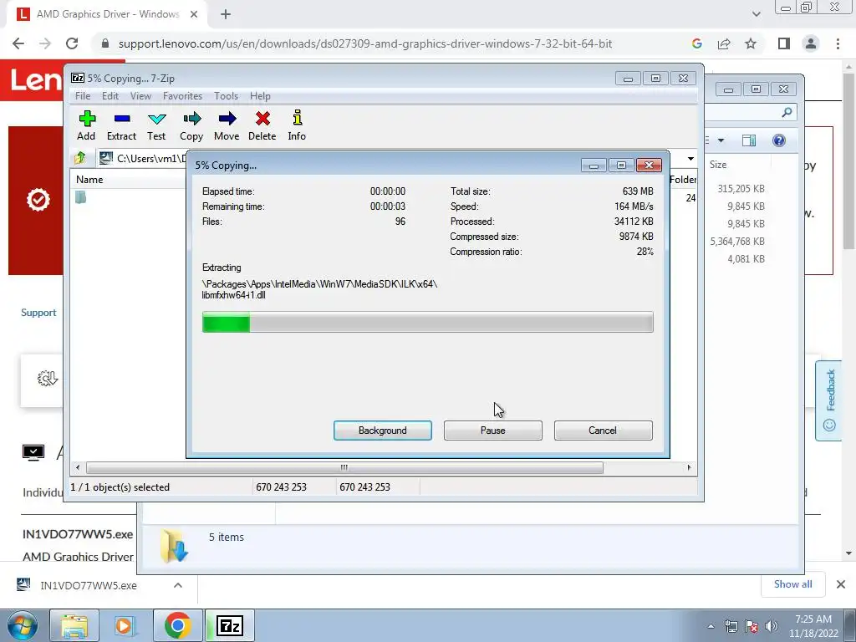Close the downloads bar
The height and width of the screenshot is (642, 856).
(x=841, y=584)
